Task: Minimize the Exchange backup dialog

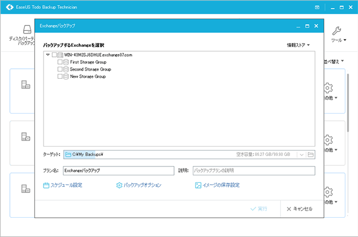Action: coord(298,26)
